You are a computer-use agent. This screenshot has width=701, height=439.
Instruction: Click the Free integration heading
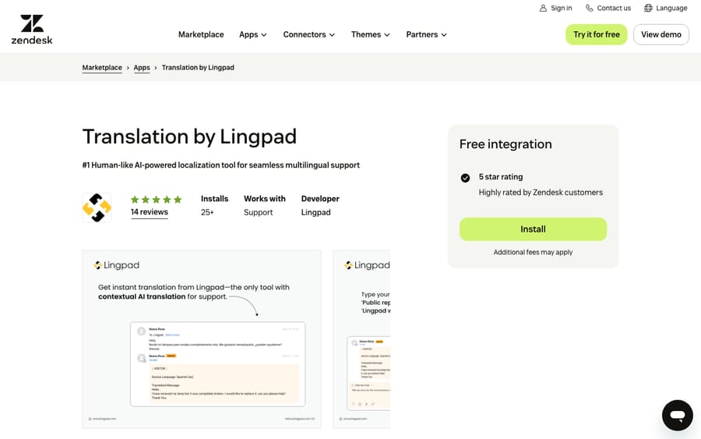(x=505, y=144)
